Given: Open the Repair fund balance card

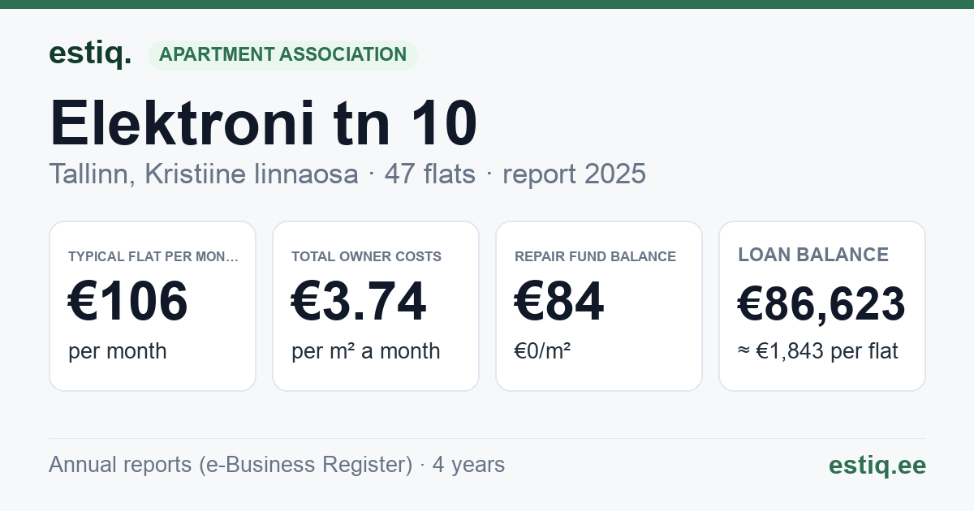Looking at the screenshot, I should click(x=599, y=306).
